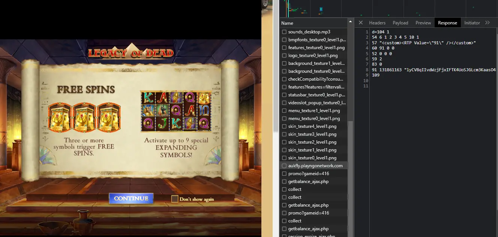Check the box for skin_texture4_level1.png
Screen dimensions: 498x237
click(284, 126)
